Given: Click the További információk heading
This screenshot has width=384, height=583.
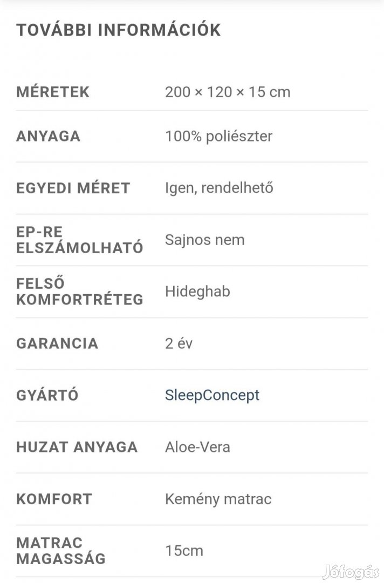Looking at the screenshot, I should pyautogui.click(x=119, y=30).
